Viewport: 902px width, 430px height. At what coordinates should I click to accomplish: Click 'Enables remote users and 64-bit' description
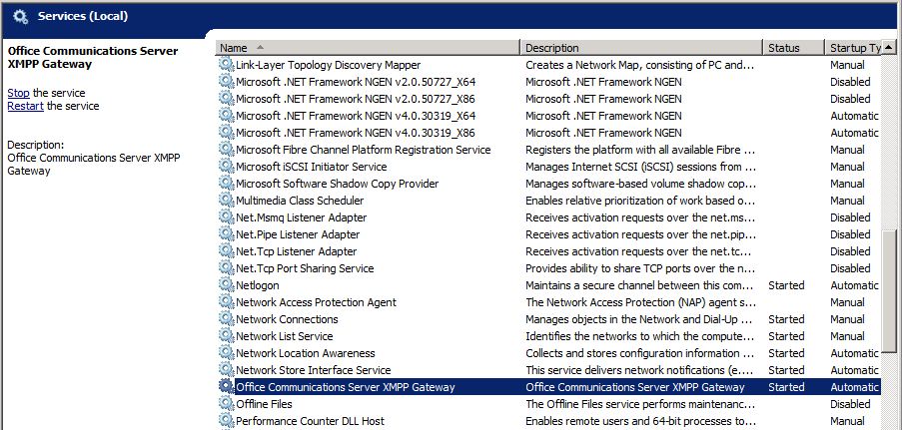640,421
